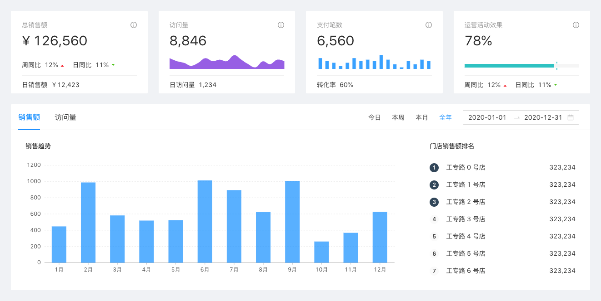
Task: Select the 本周 time range
Action: tap(398, 117)
